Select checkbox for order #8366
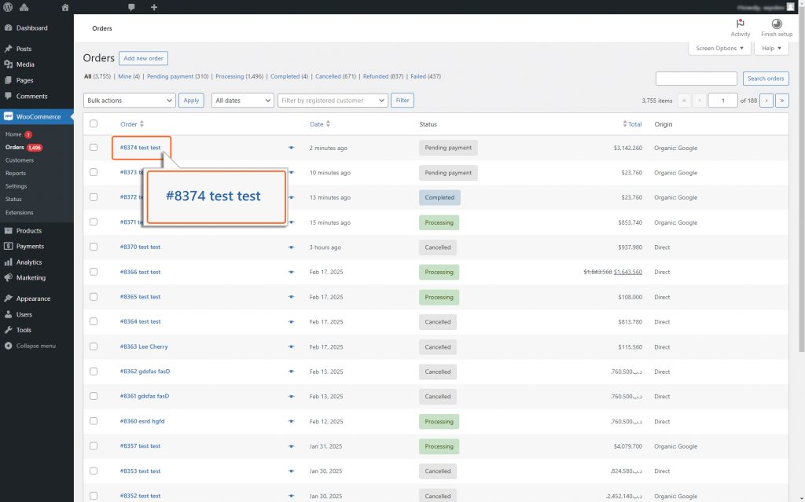The height and width of the screenshot is (502, 805). pyautogui.click(x=94, y=272)
